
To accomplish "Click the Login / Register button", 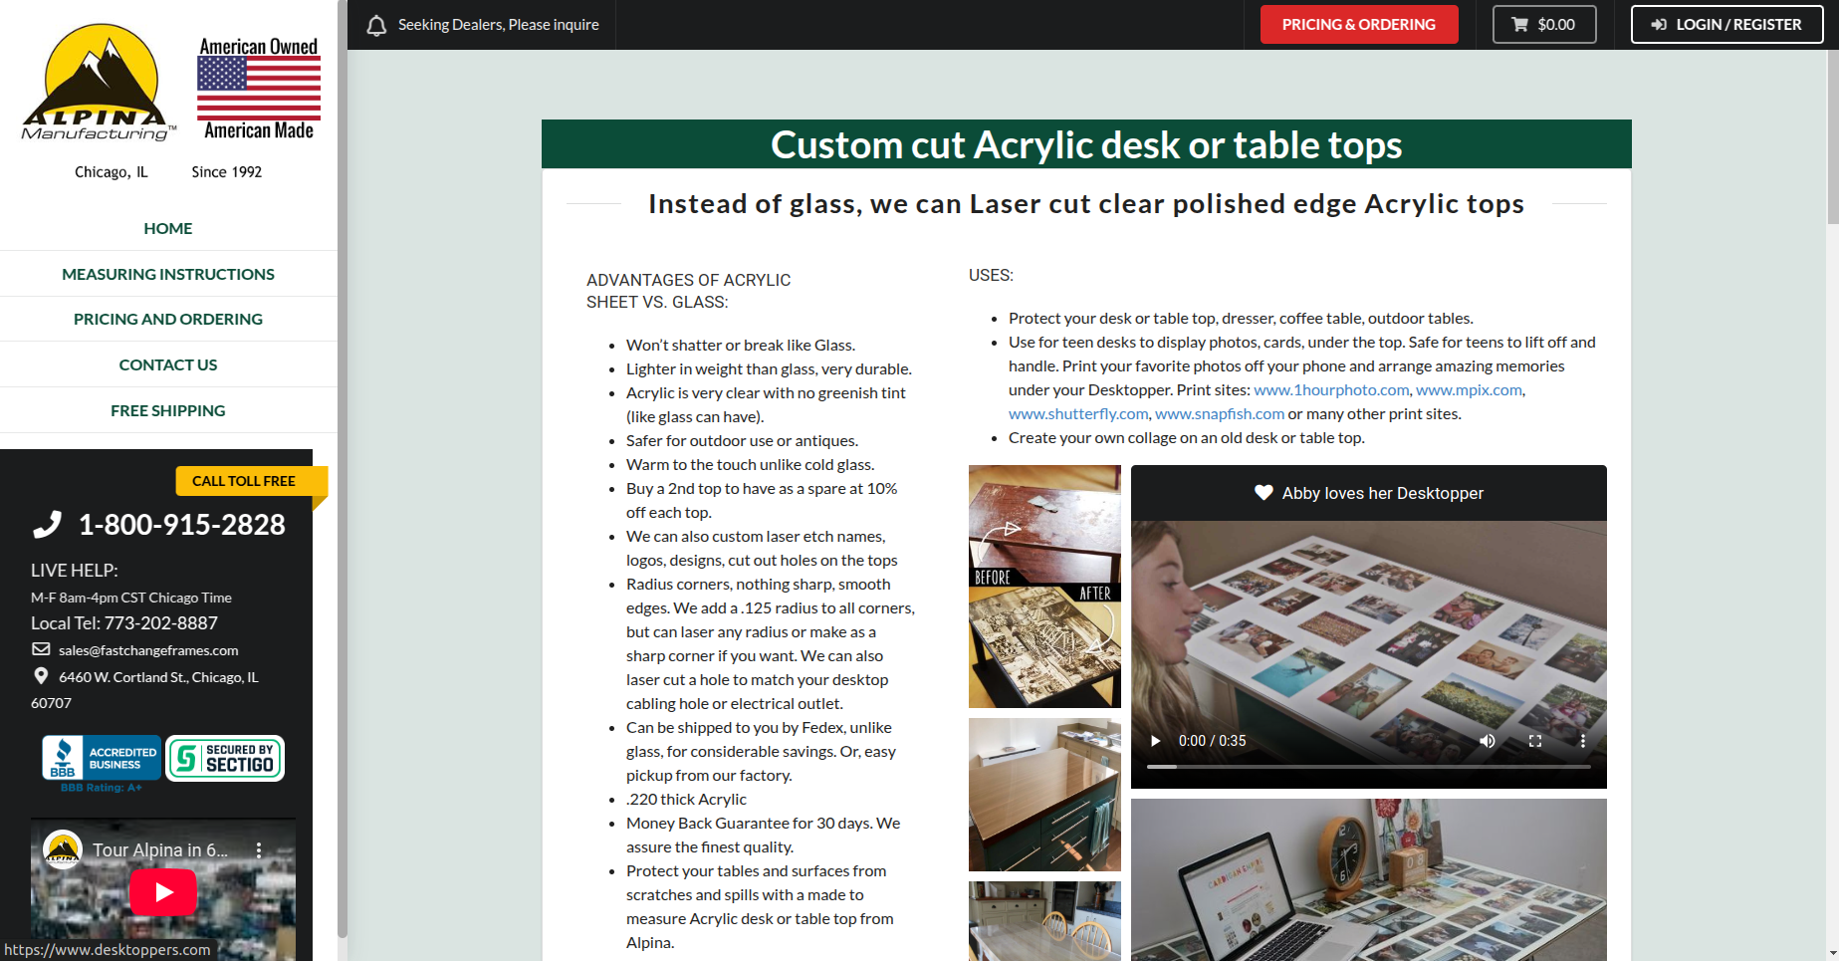I will 1726,25.
